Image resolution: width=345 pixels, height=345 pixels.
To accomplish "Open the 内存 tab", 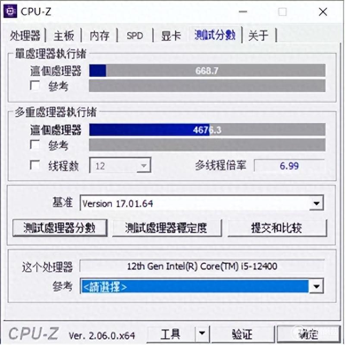I will [x=100, y=35].
